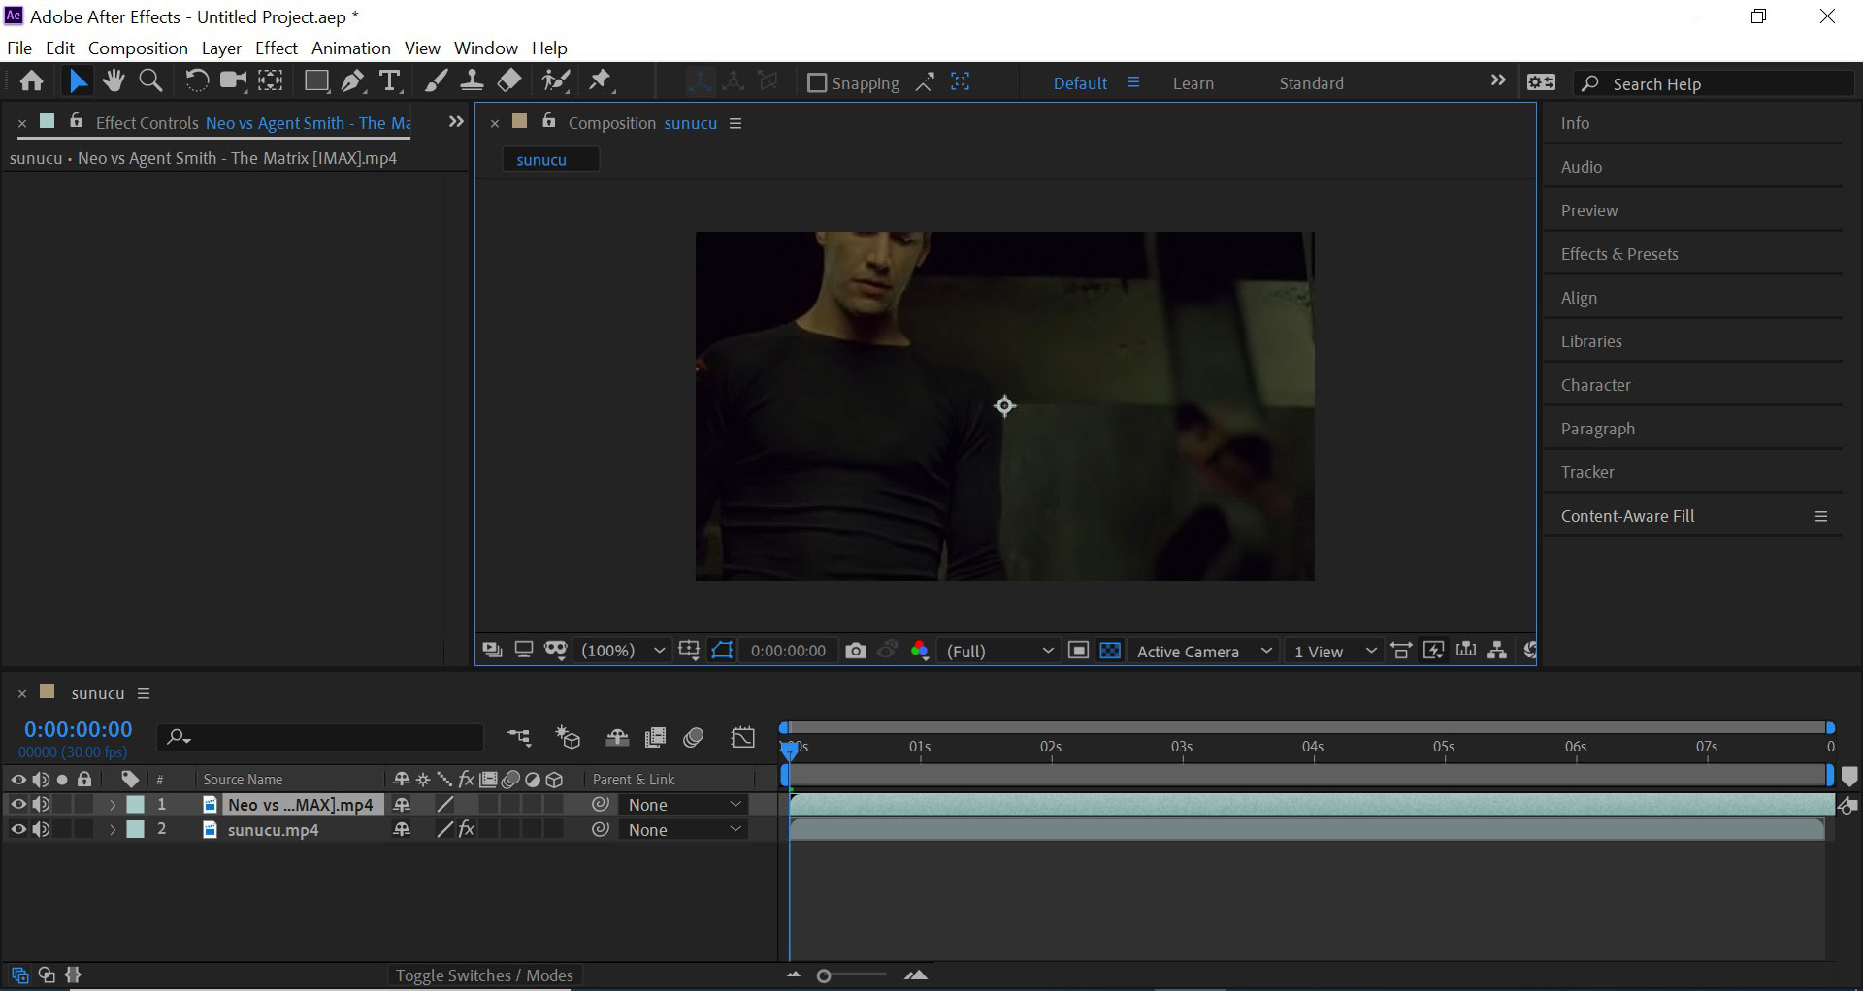1863x991 pixels.
Task: Hide video of sunucu.mp4 layer
Action: click(17, 829)
